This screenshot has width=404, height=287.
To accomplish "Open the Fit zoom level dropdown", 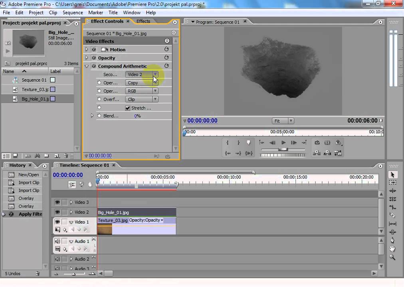I will coord(283,121).
